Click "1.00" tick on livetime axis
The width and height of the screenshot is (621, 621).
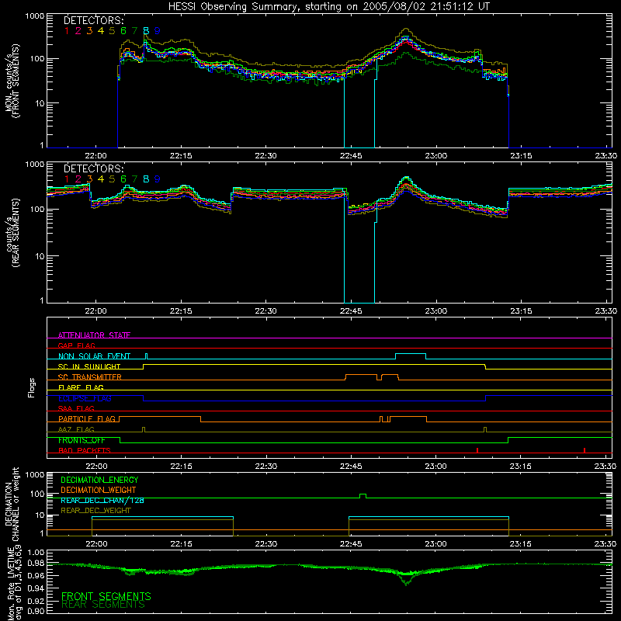(x=36, y=553)
